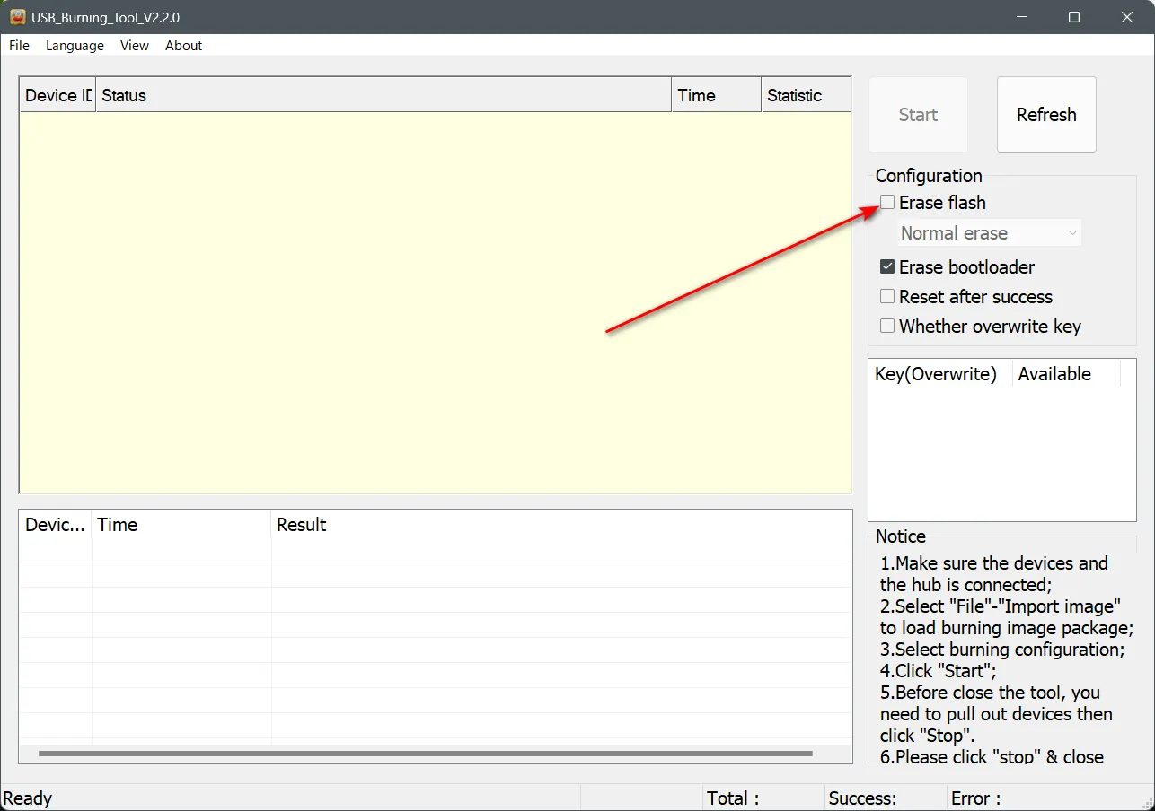This screenshot has height=811, width=1155.
Task: Click the Success status bar entry
Action: click(862, 798)
